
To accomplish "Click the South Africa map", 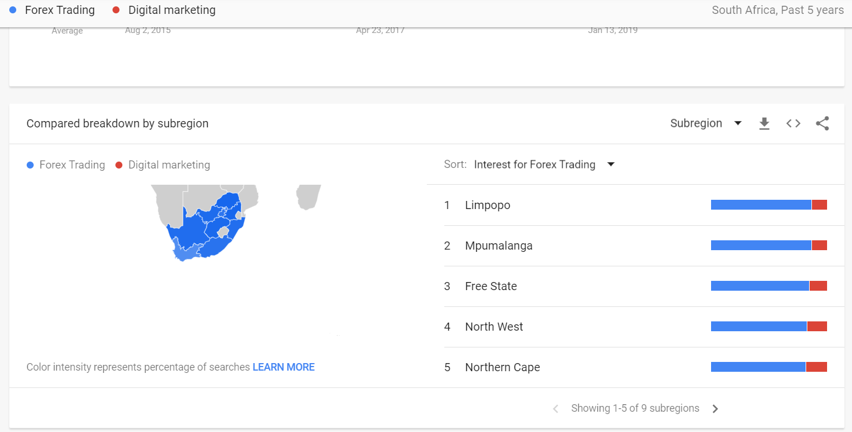I will tap(206, 229).
